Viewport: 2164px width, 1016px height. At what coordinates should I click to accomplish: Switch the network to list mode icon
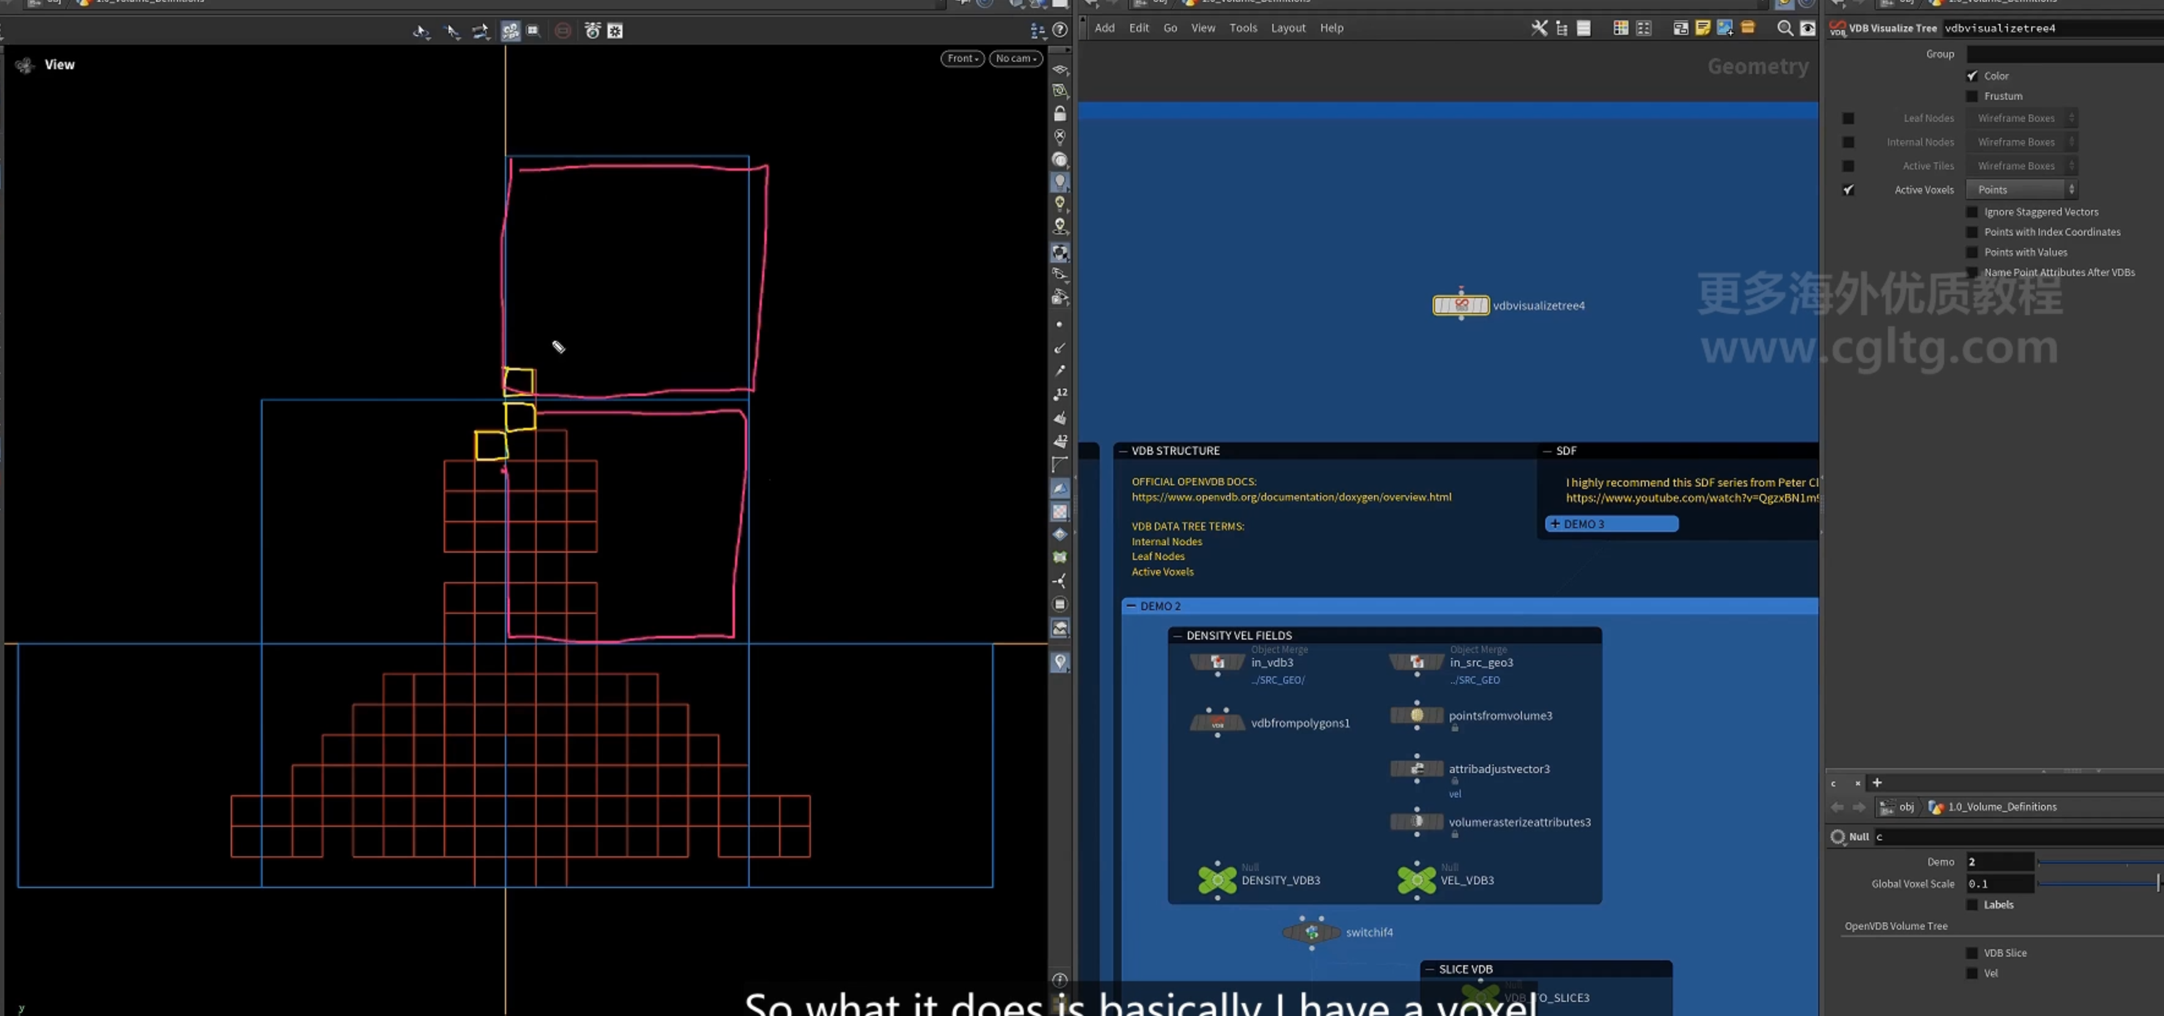click(x=1583, y=28)
